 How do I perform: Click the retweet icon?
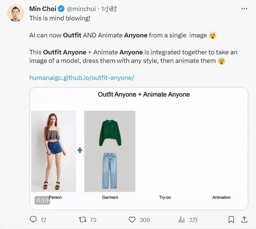click(x=83, y=220)
